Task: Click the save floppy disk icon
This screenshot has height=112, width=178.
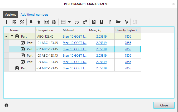Action: point(126,22)
